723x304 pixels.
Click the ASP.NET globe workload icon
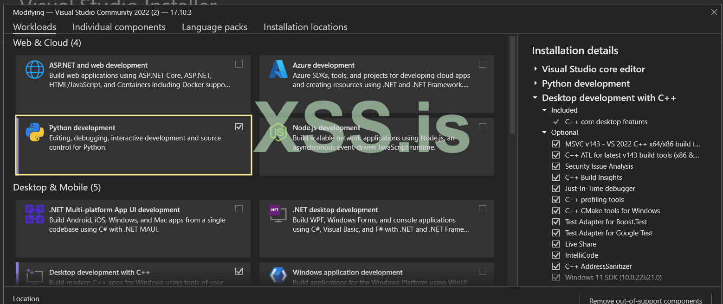34,70
